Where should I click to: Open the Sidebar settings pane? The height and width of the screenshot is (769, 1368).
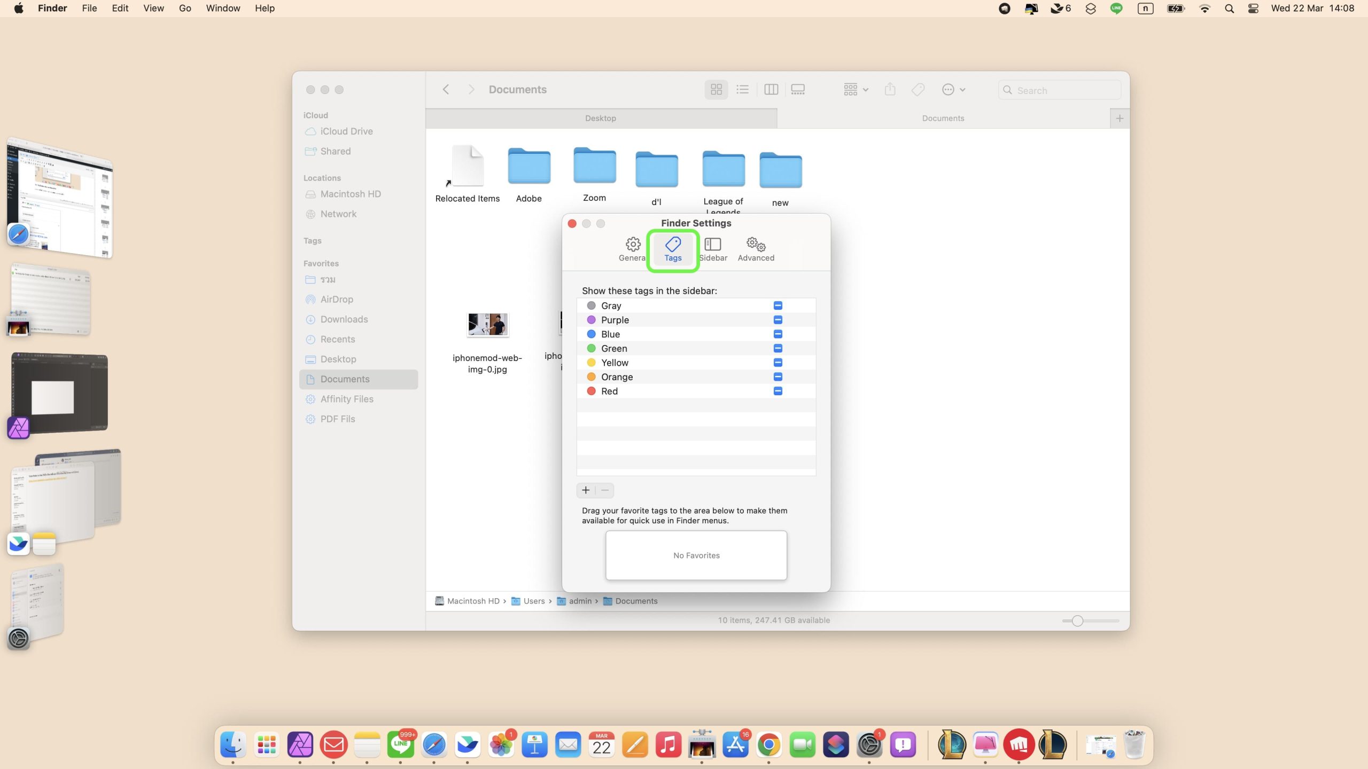click(x=713, y=249)
